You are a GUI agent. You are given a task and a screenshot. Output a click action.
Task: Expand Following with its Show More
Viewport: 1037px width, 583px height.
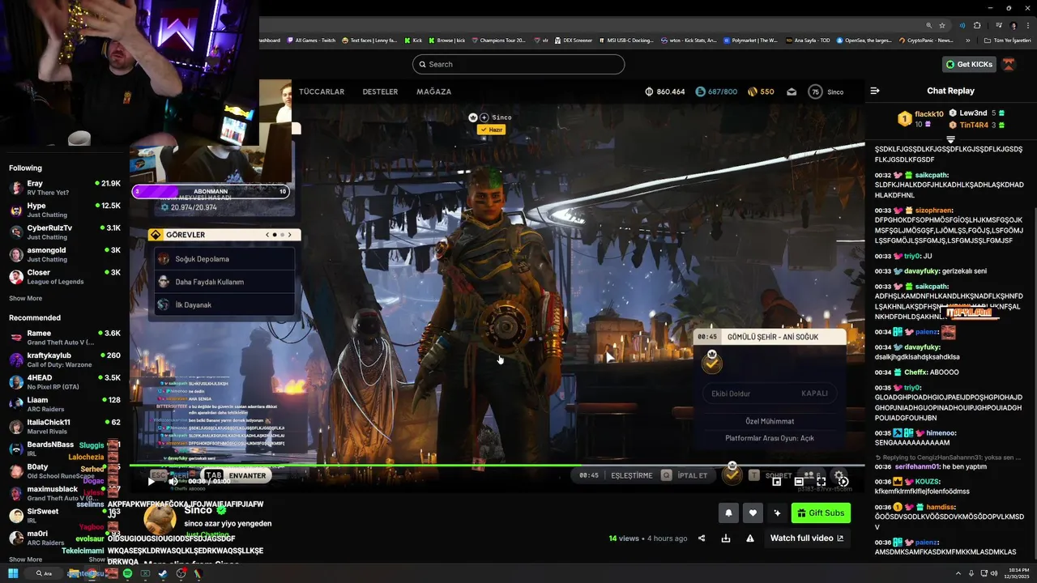(25, 298)
